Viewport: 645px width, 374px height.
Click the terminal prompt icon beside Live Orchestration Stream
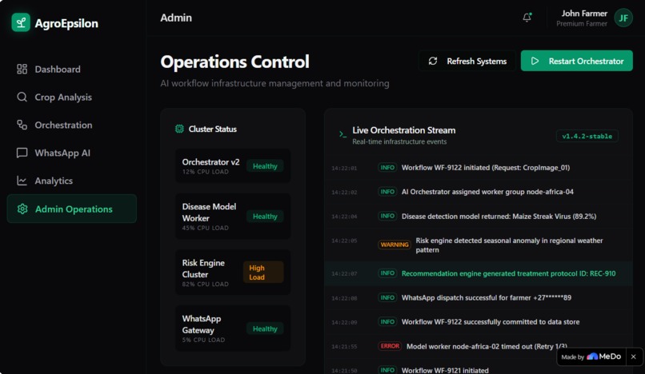(343, 134)
